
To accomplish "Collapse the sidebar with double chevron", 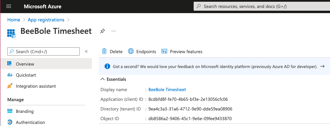I will coord(86,51).
